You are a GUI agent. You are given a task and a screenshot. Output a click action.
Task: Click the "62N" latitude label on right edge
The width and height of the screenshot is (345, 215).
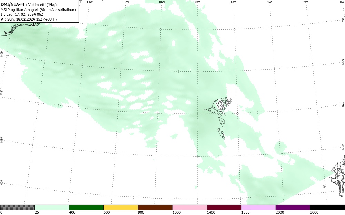coord(343,104)
